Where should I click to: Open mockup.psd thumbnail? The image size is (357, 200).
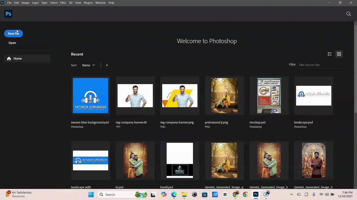point(269,96)
